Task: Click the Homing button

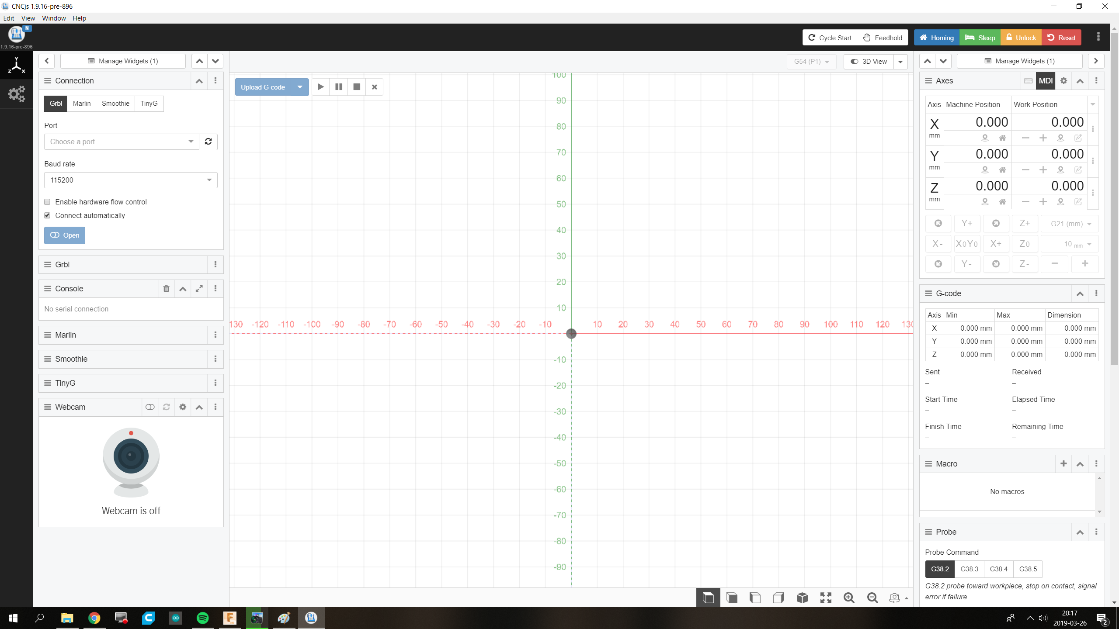Action: pyautogui.click(x=936, y=38)
